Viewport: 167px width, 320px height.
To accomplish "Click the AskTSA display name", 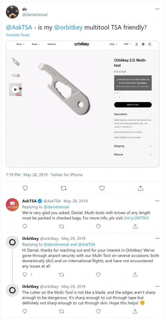I will pos(29,201).
